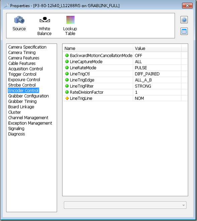197x221 pixels.
Task: Click green dot beside LineTrigFilter
Action: (x=67, y=86)
